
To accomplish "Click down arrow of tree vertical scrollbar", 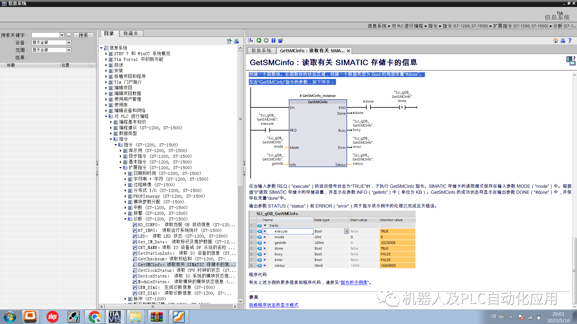I will tap(240, 301).
